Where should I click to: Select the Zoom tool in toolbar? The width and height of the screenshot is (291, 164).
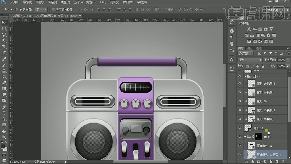[x=4, y=137]
